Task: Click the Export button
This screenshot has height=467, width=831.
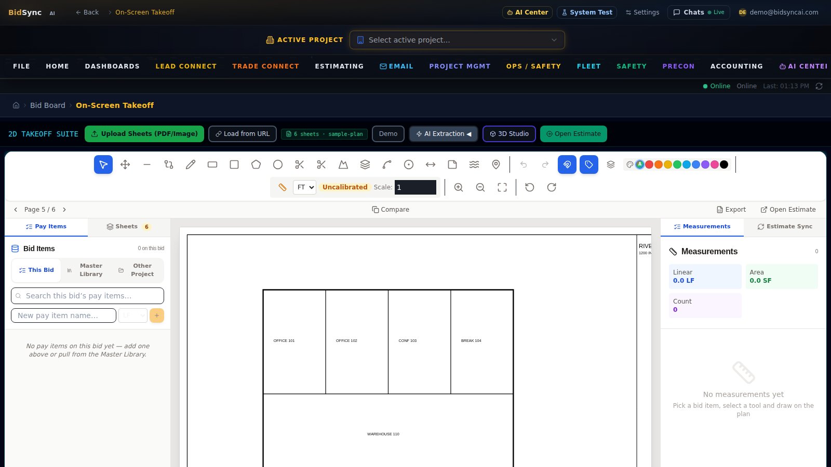Action: [x=731, y=210]
